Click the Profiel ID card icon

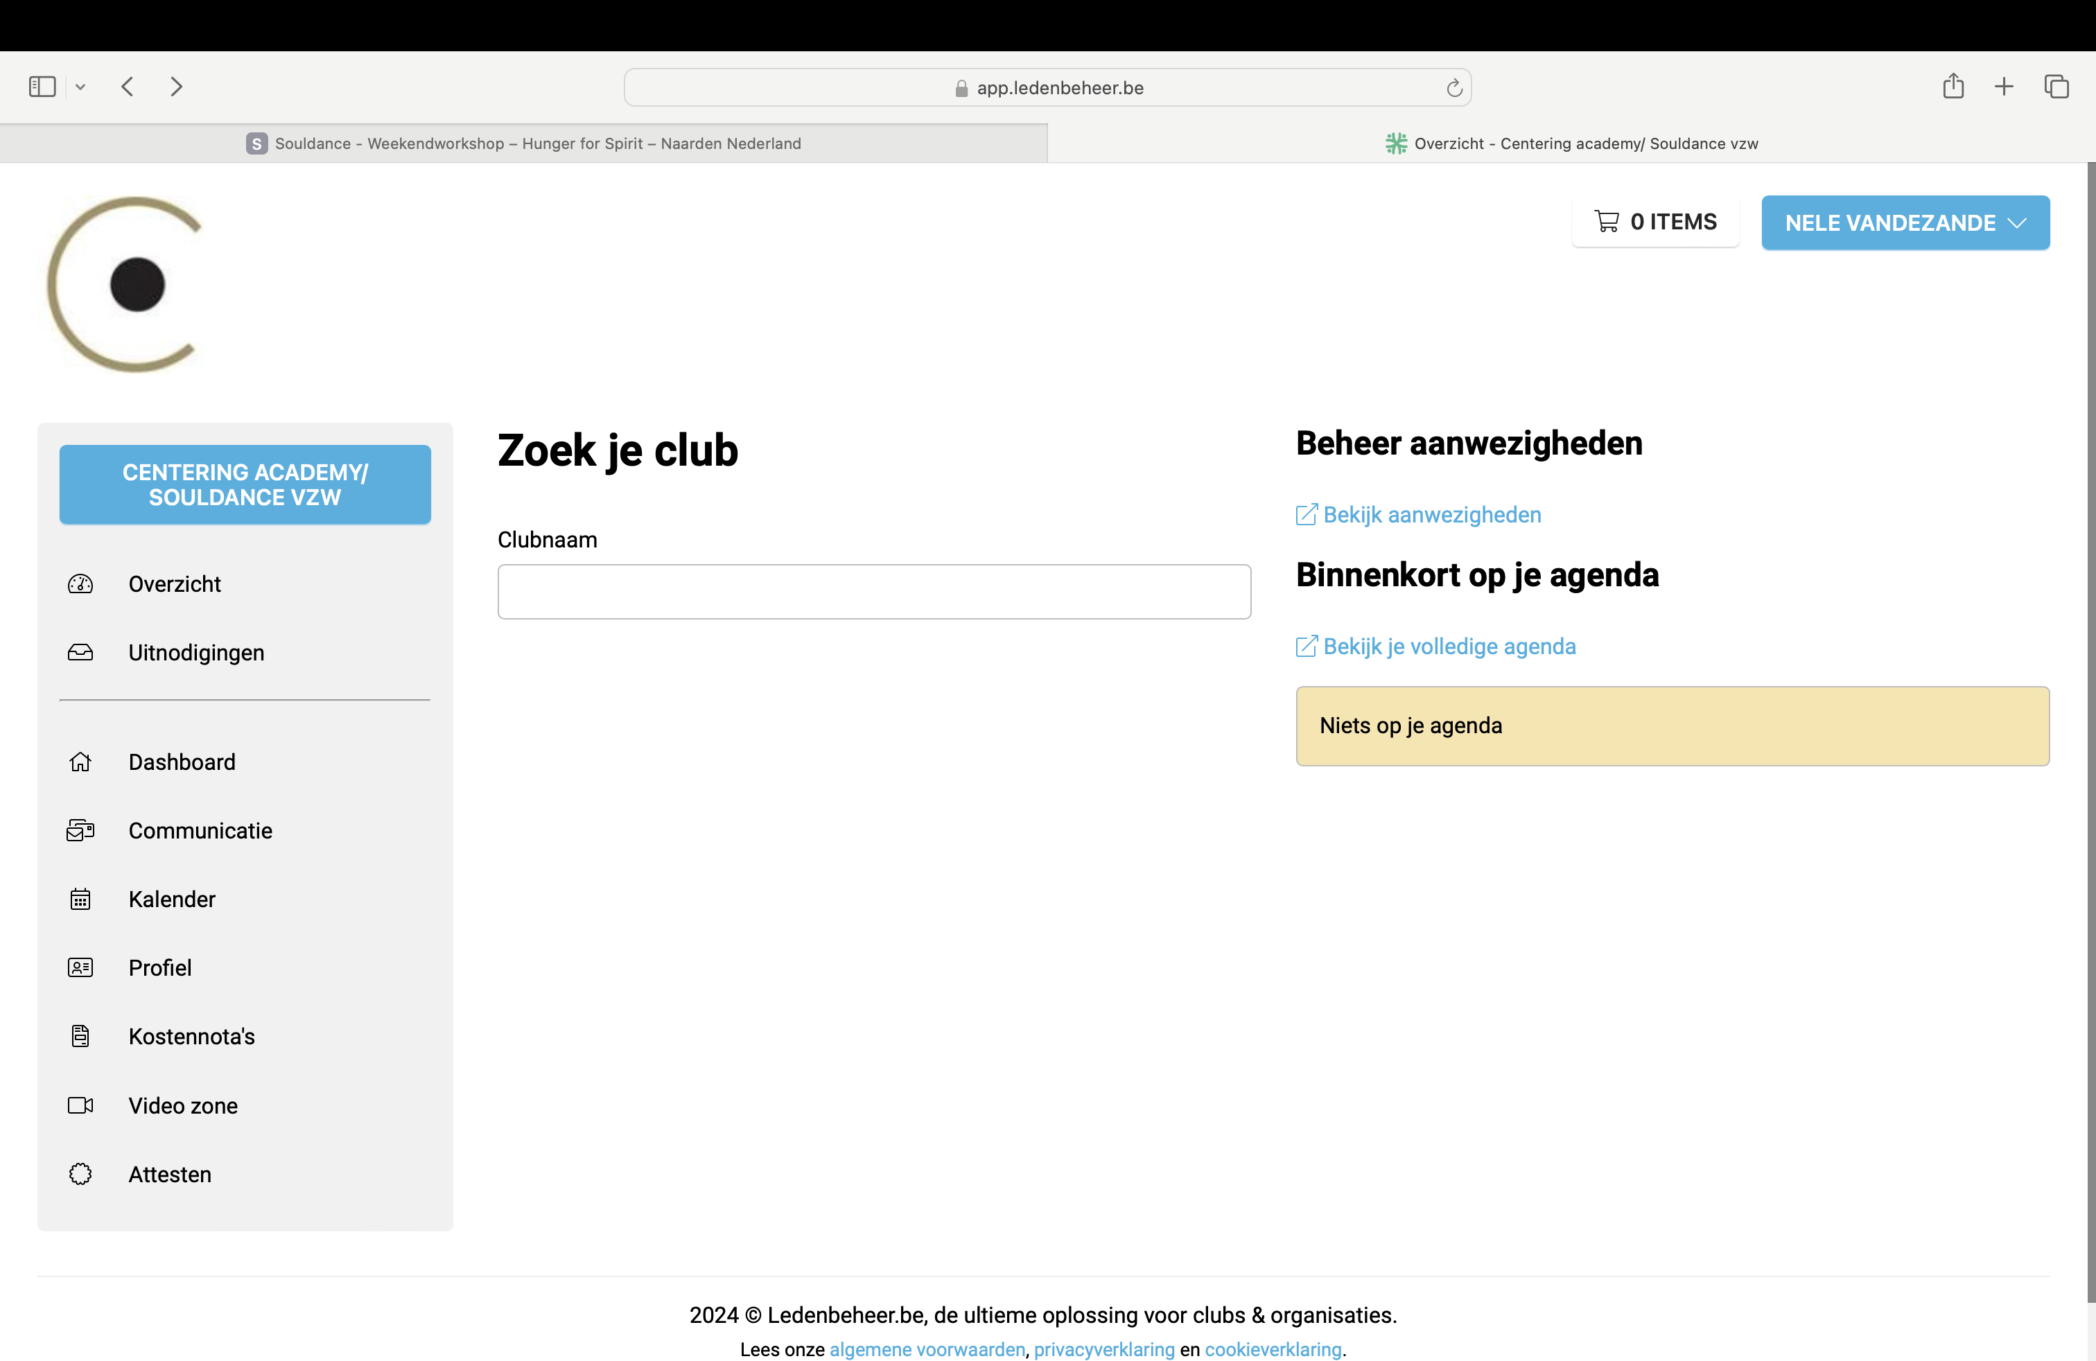80,967
